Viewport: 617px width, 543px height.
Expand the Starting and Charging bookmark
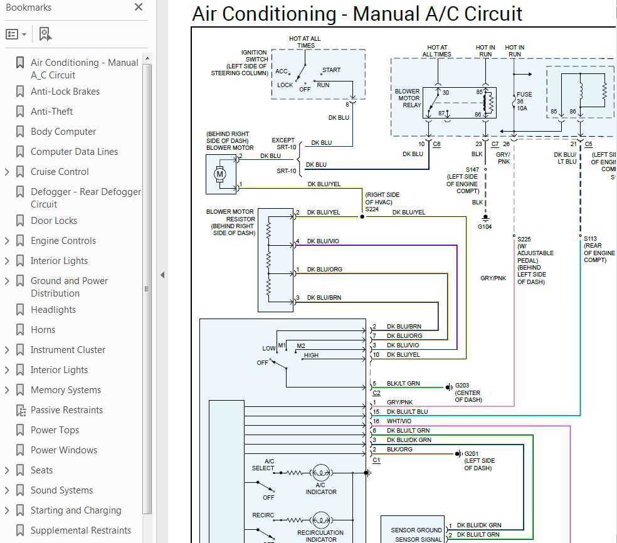click(7, 510)
